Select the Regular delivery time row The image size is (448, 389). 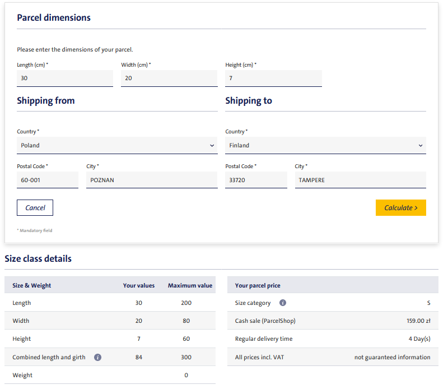333,339
